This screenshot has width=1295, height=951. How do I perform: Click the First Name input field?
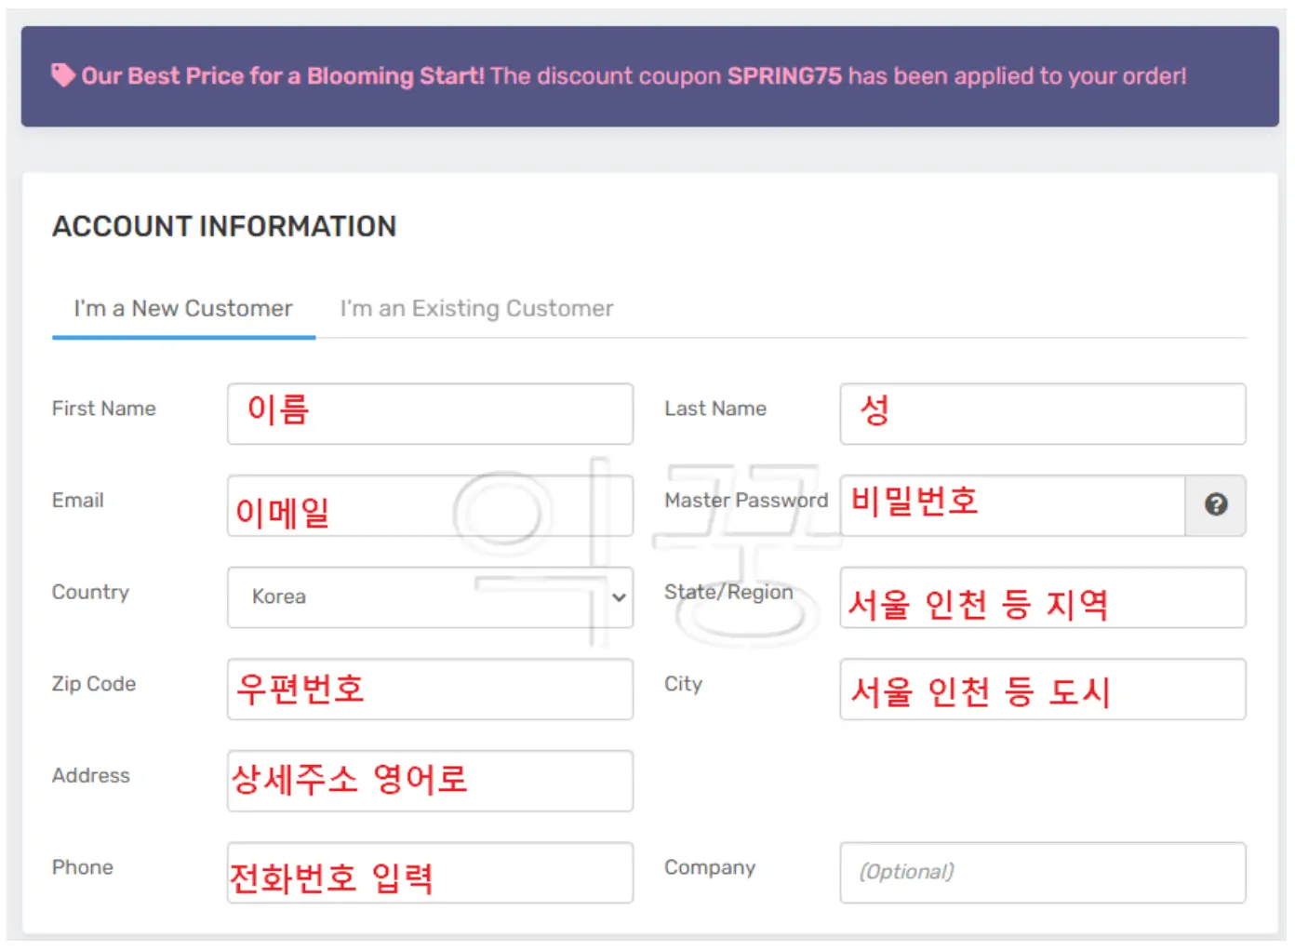[x=430, y=414]
